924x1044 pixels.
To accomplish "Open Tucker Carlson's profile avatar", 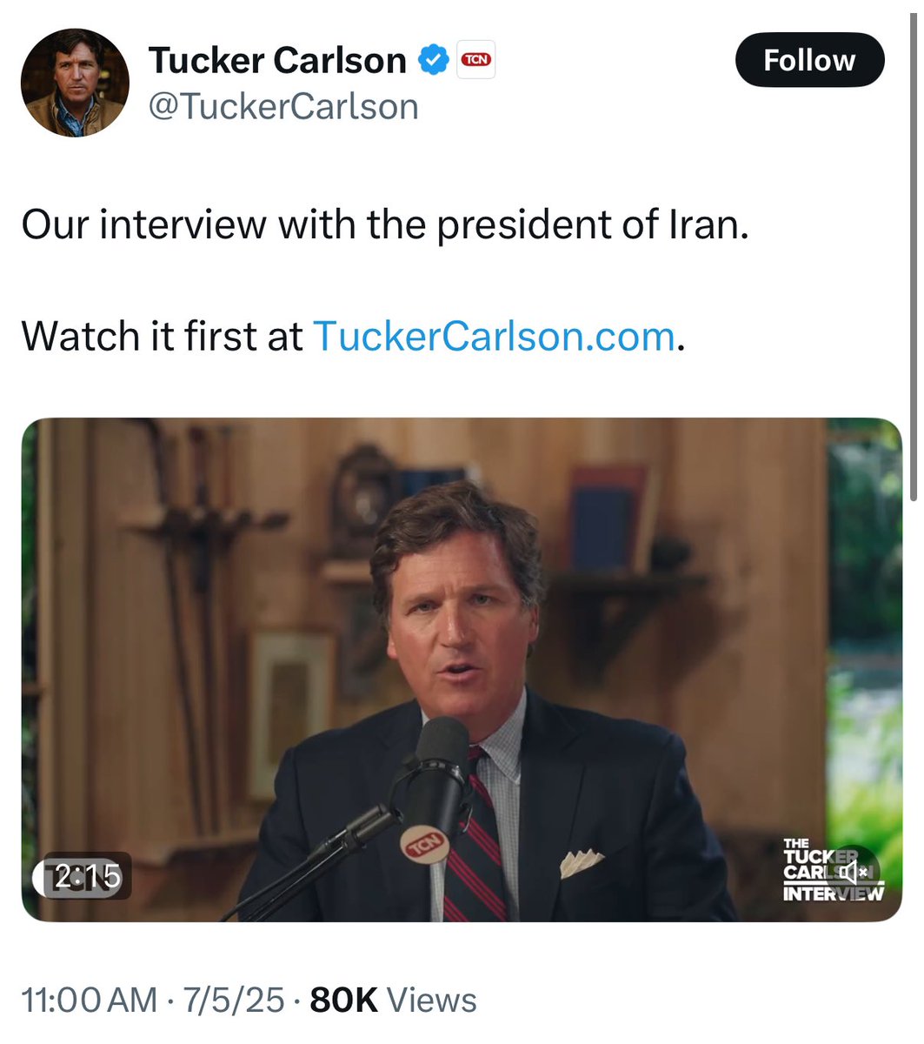I will [x=76, y=82].
